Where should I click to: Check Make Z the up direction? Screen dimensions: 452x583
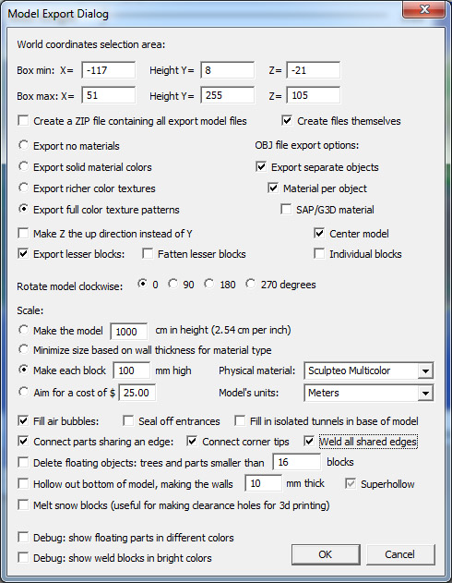tap(23, 234)
